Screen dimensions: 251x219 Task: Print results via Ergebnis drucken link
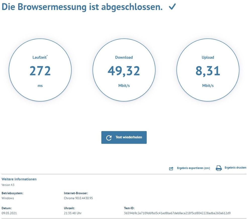[x=235, y=167]
